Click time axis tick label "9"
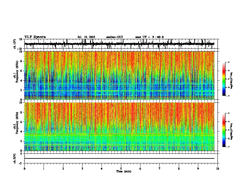 [198, 169]
